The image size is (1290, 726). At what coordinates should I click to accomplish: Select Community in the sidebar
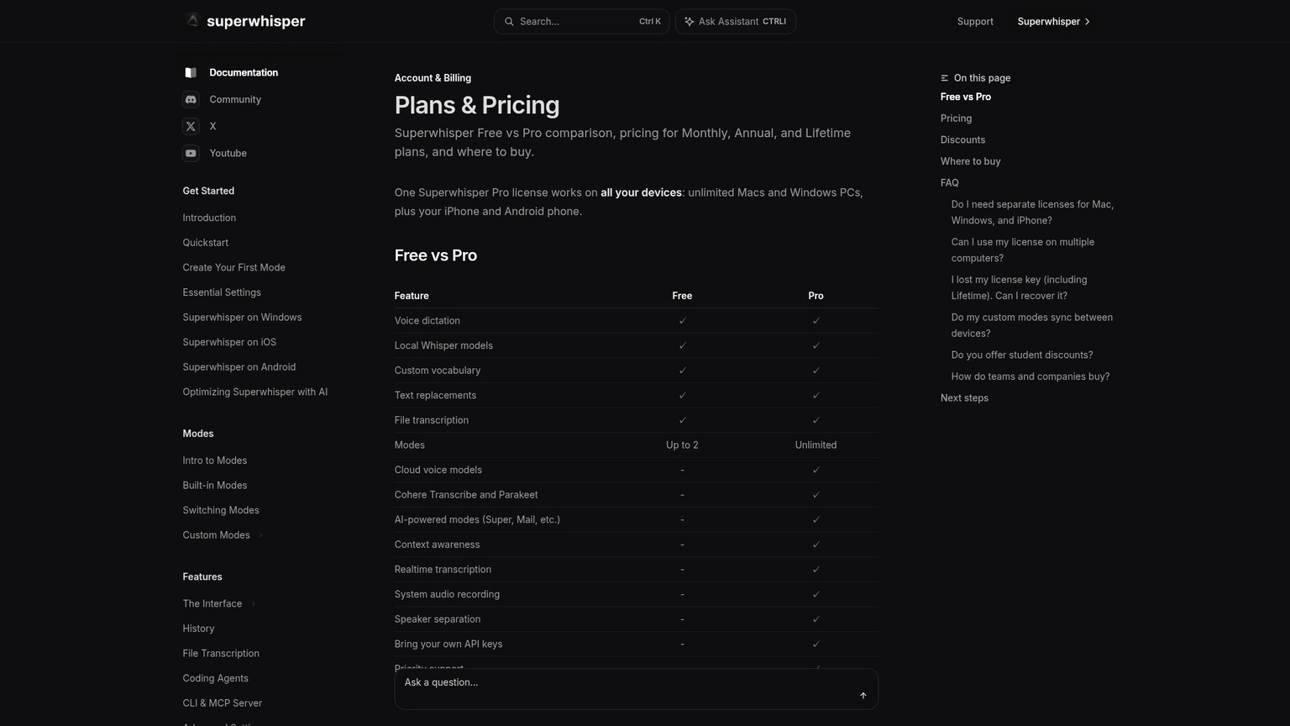(235, 100)
